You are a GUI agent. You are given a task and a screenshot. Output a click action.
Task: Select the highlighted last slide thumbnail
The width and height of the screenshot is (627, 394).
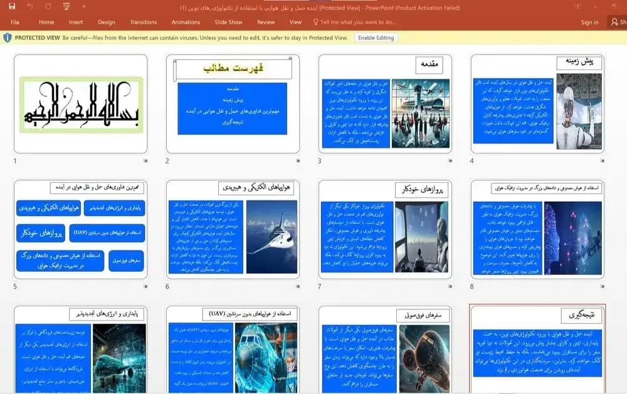click(537, 349)
